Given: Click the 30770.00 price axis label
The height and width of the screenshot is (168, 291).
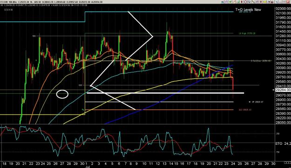Looking at the screenshot, I should tap(283, 50).
